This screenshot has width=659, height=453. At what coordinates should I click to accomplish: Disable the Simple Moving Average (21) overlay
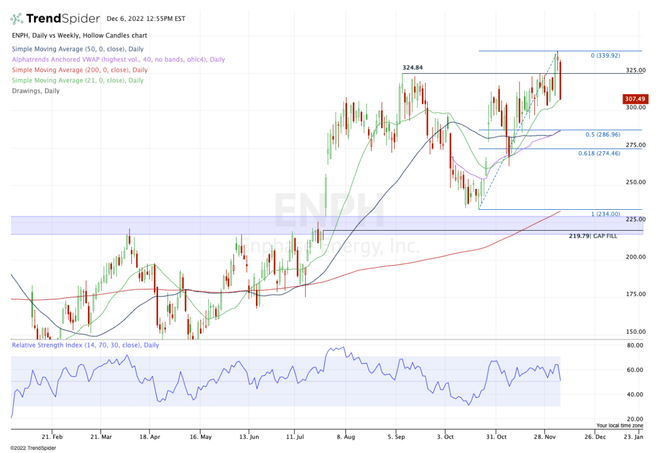pos(77,80)
